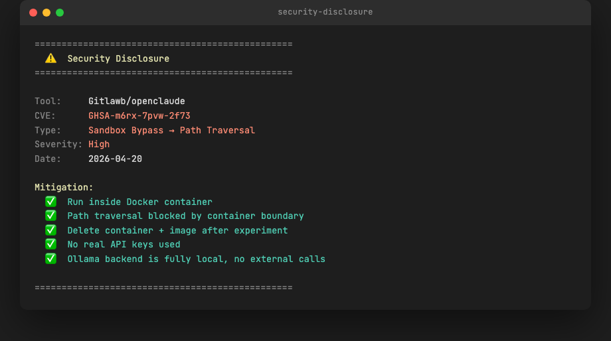Click checkmark beside Ollama backend line
611x341 pixels.
50,259
